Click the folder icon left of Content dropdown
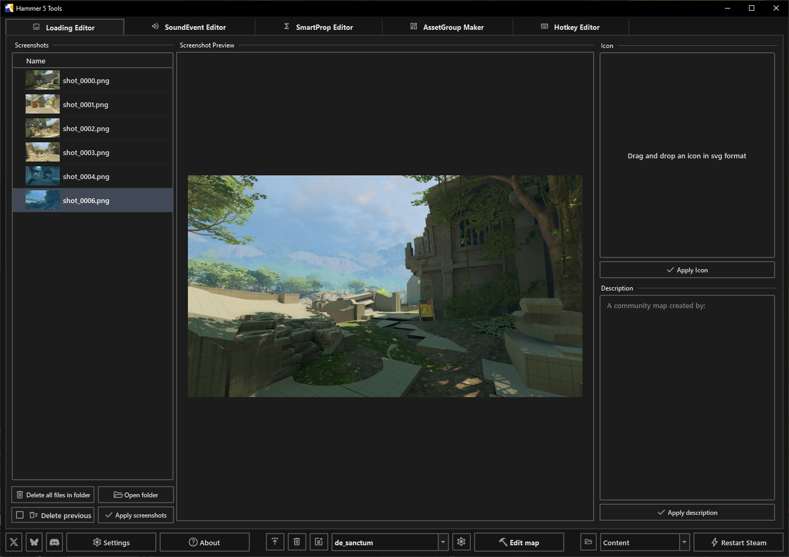The image size is (789, 557). [x=588, y=542]
